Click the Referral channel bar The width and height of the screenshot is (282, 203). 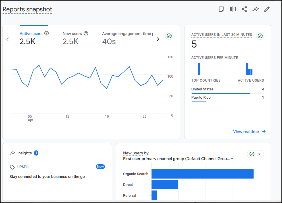(154, 195)
